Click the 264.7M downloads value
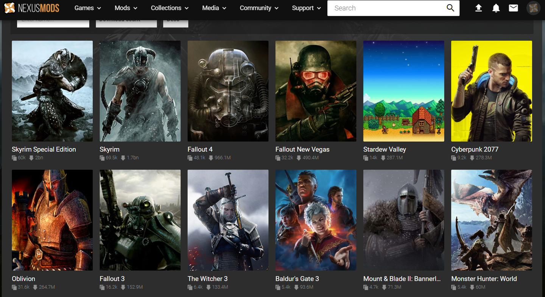The image size is (545, 297). [x=47, y=287]
